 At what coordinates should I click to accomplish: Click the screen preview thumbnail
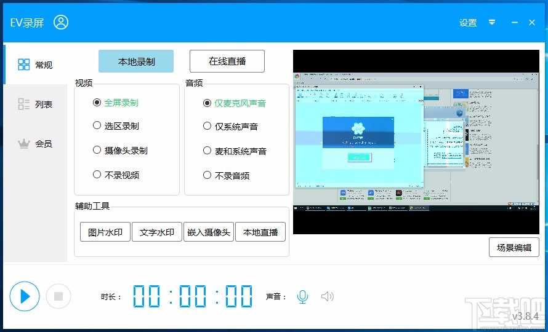(x=416, y=141)
